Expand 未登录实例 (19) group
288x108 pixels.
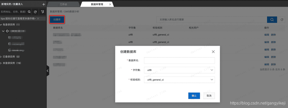click(1, 63)
